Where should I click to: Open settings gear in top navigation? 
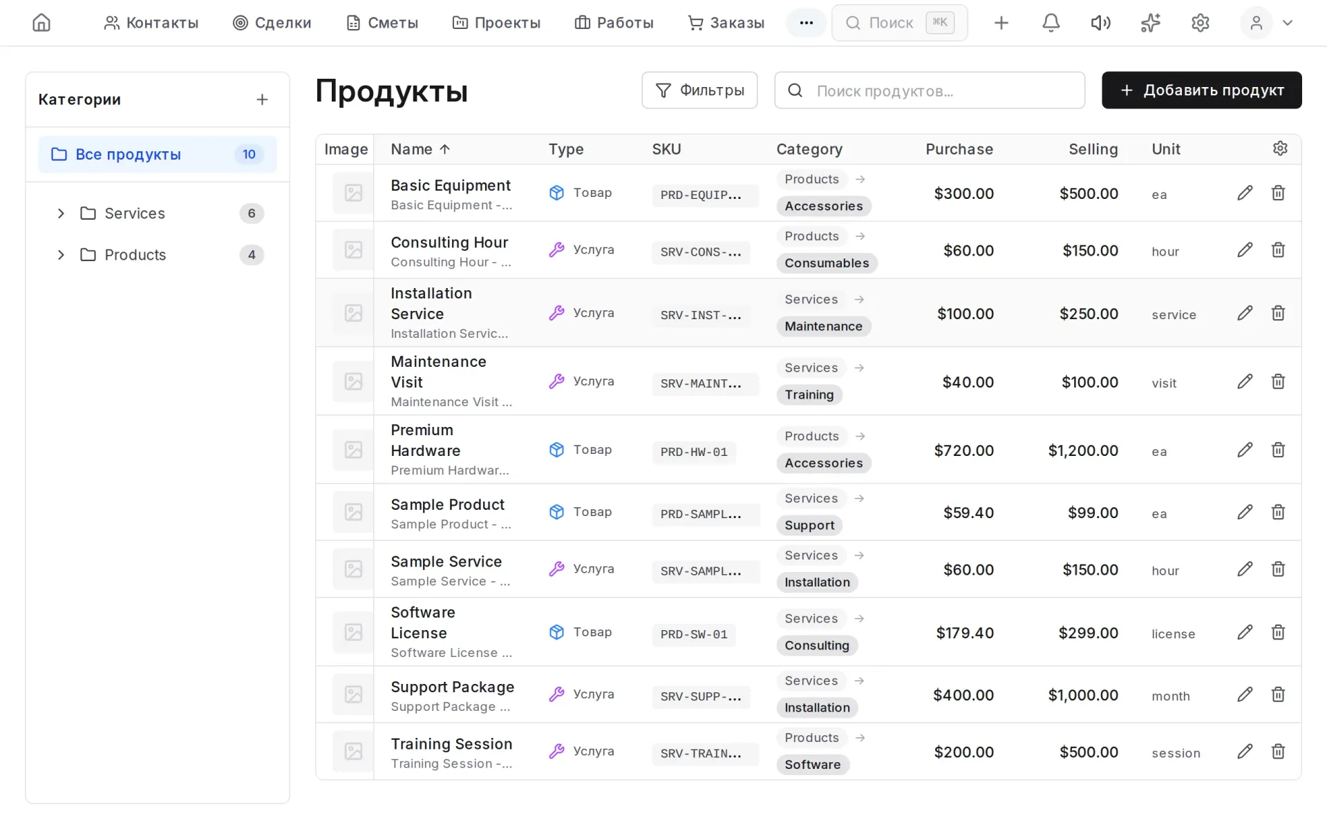click(1201, 23)
